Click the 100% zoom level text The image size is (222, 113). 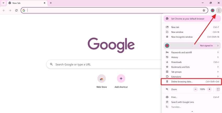click(202, 89)
